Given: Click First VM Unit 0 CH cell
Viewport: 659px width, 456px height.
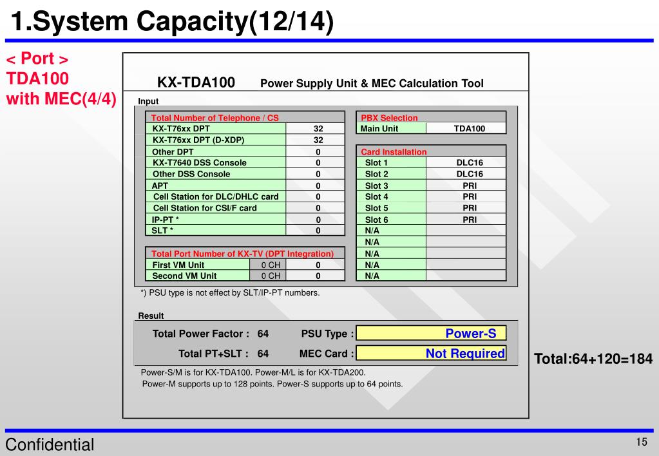Looking at the screenshot, I should (x=268, y=265).
